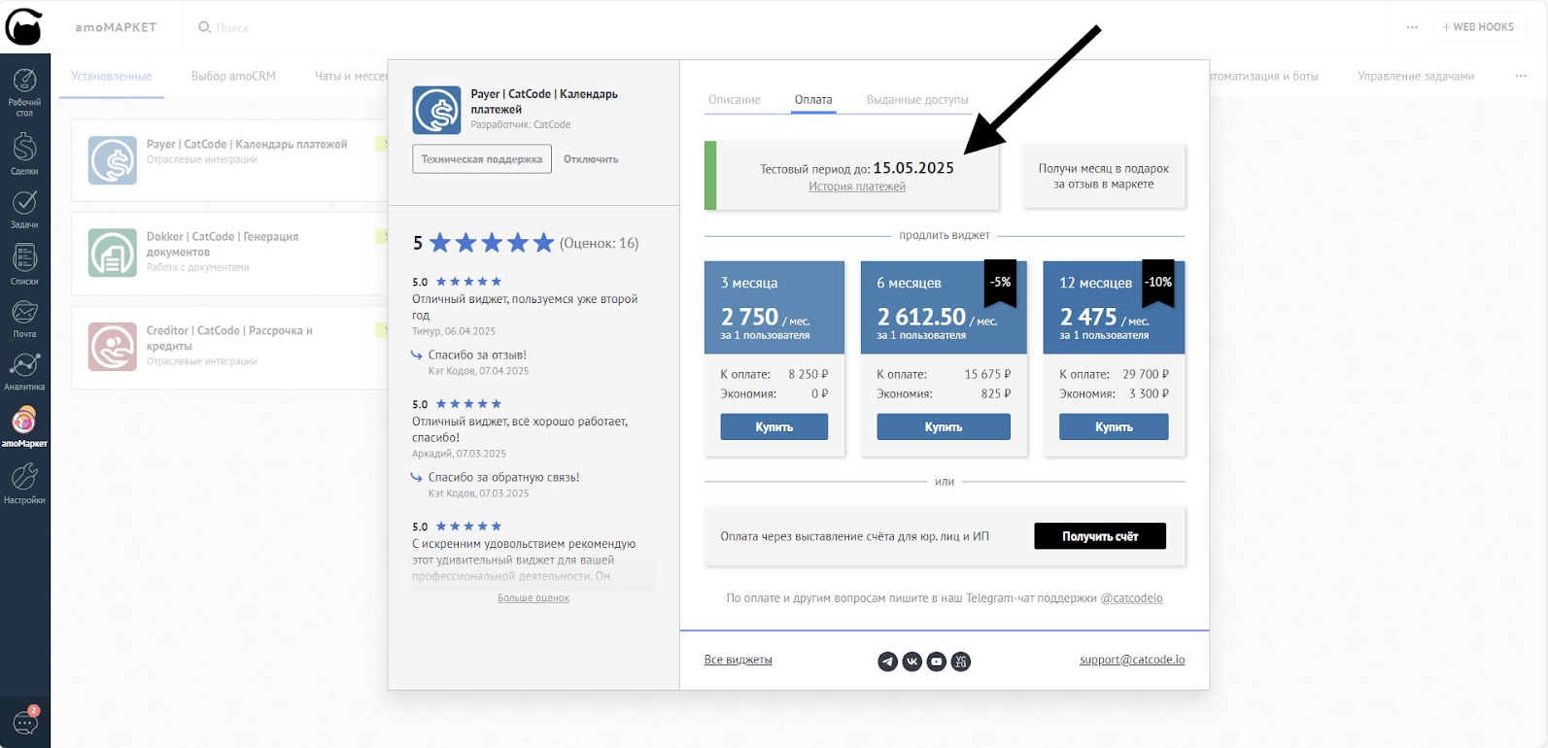Open Сделки section in sidebar
1548x748 pixels.
point(24,154)
